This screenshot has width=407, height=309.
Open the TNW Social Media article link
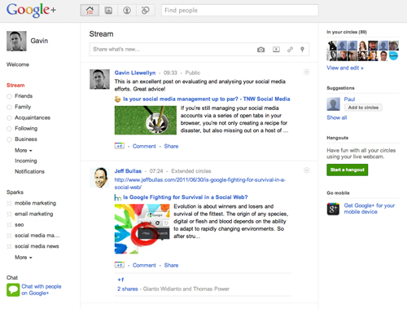207,99
